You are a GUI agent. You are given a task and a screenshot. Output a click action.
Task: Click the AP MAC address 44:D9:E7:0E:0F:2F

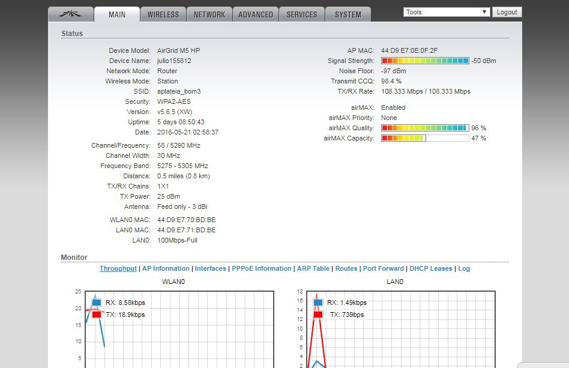click(x=409, y=50)
